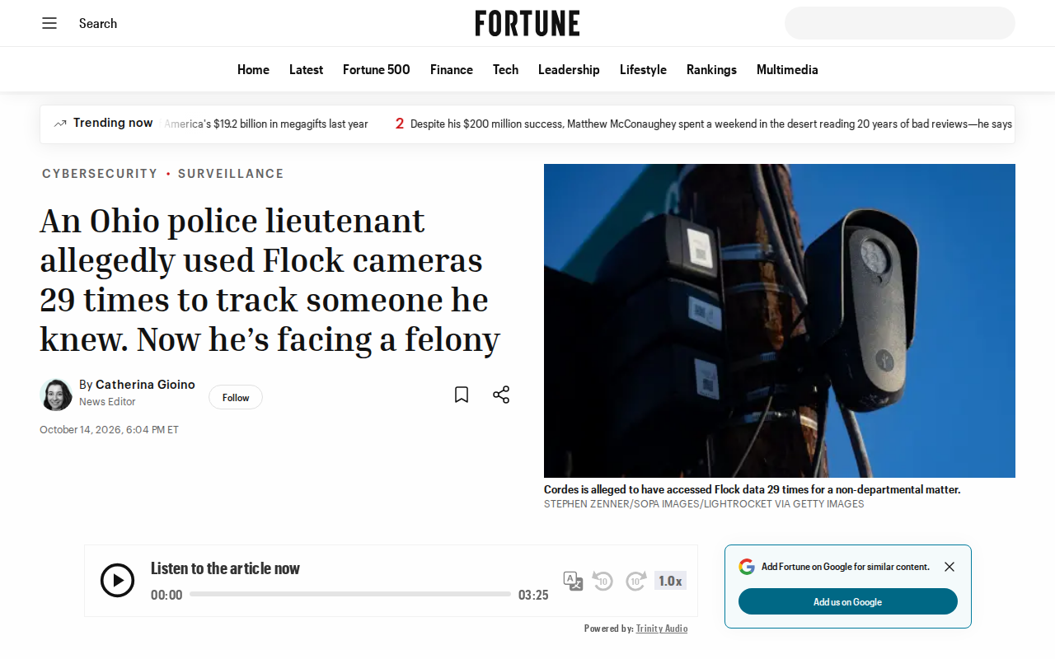View the Rankings section

point(711,70)
